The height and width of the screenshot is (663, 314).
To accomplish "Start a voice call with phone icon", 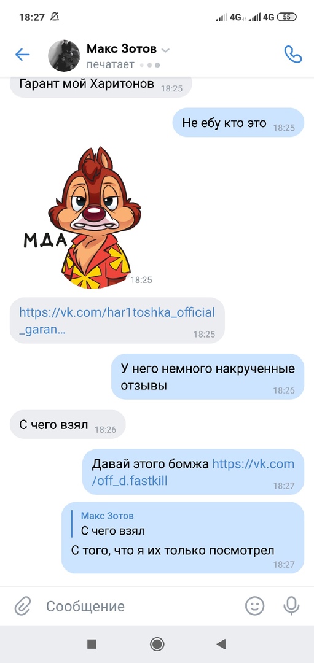I will (x=293, y=55).
